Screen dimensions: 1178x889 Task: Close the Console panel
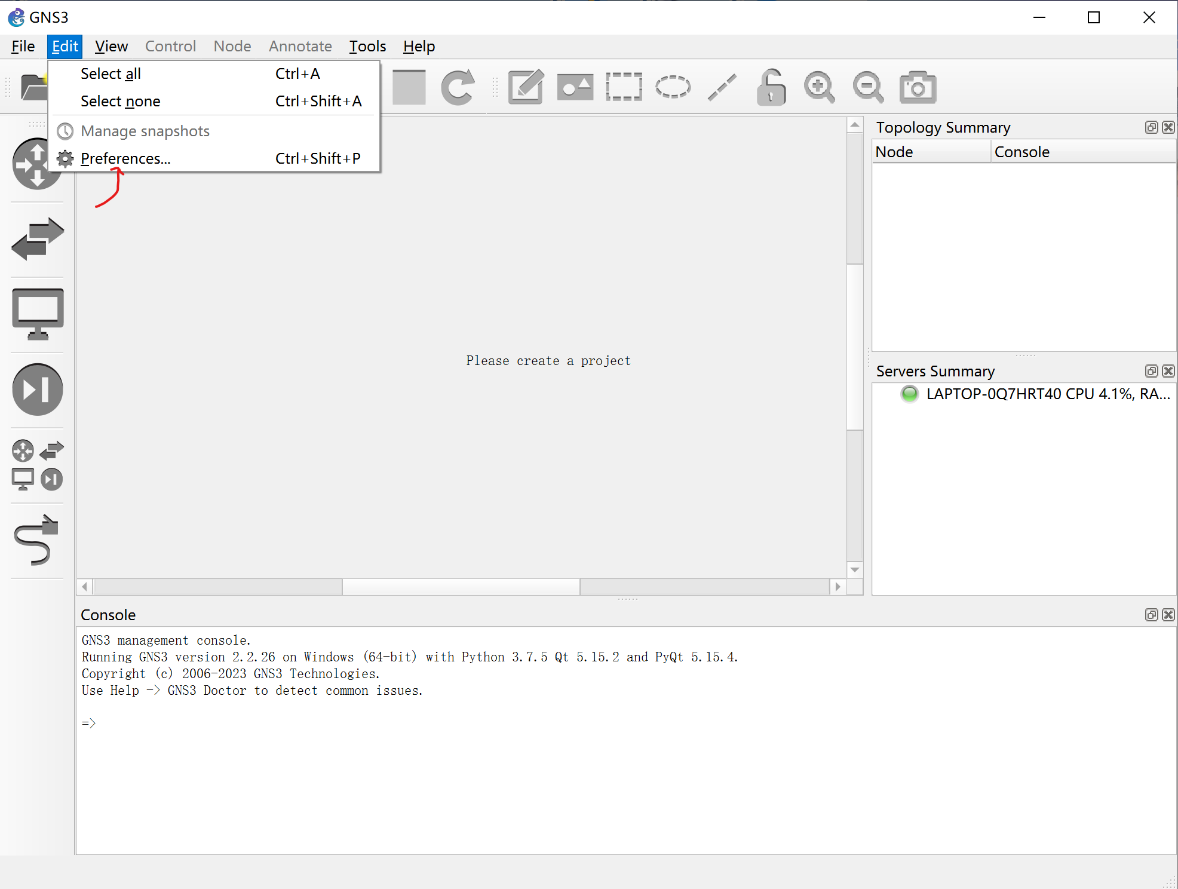pos(1168,615)
